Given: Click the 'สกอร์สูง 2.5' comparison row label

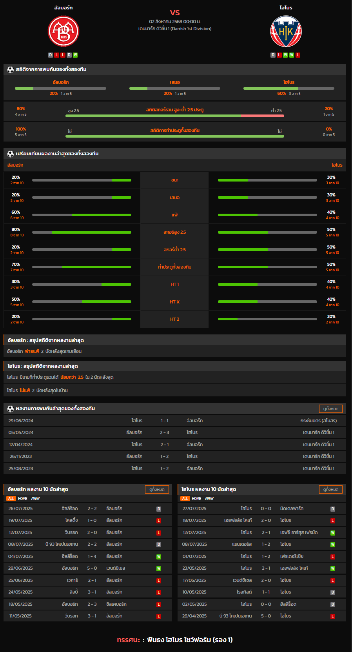Looking at the screenshot, I should pos(175,232).
